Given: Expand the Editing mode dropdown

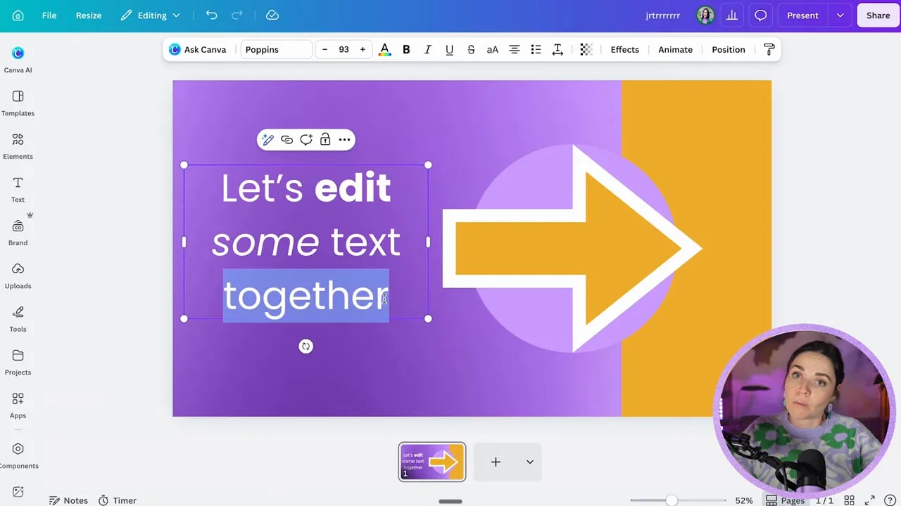Looking at the screenshot, I should [150, 15].
